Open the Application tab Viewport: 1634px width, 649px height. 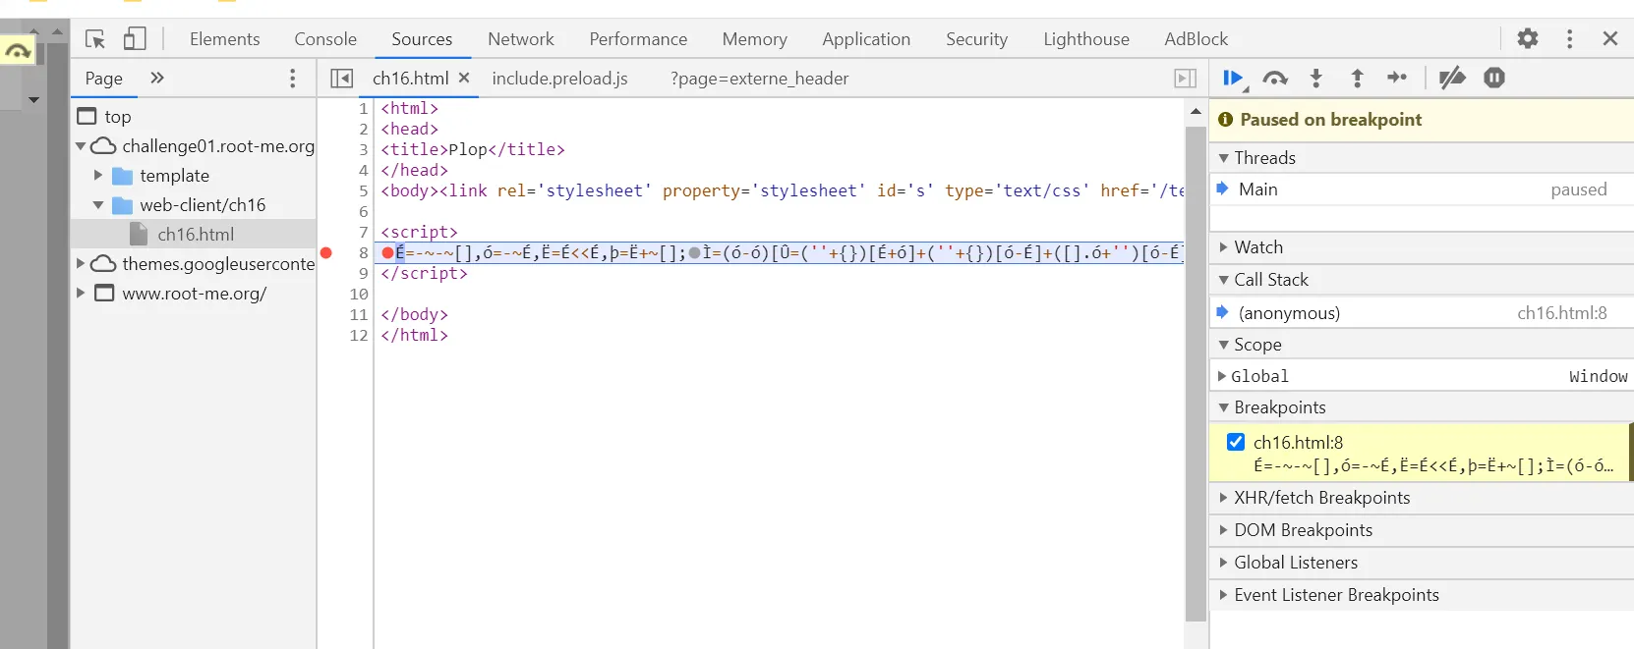pyautogui.click(x=866, y=39)
